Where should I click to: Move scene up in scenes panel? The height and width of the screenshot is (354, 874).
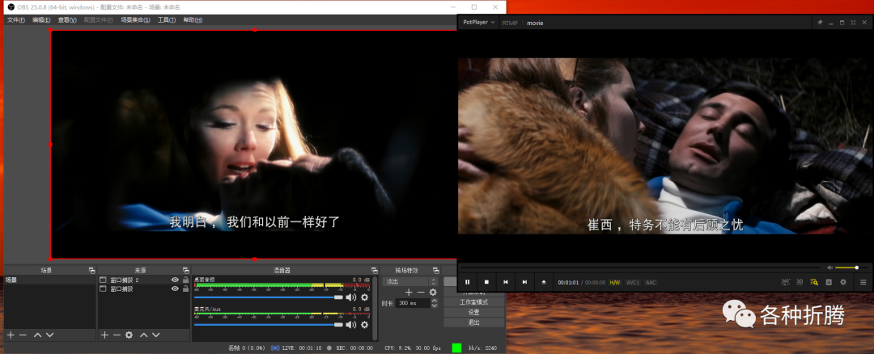coord(37,335)
